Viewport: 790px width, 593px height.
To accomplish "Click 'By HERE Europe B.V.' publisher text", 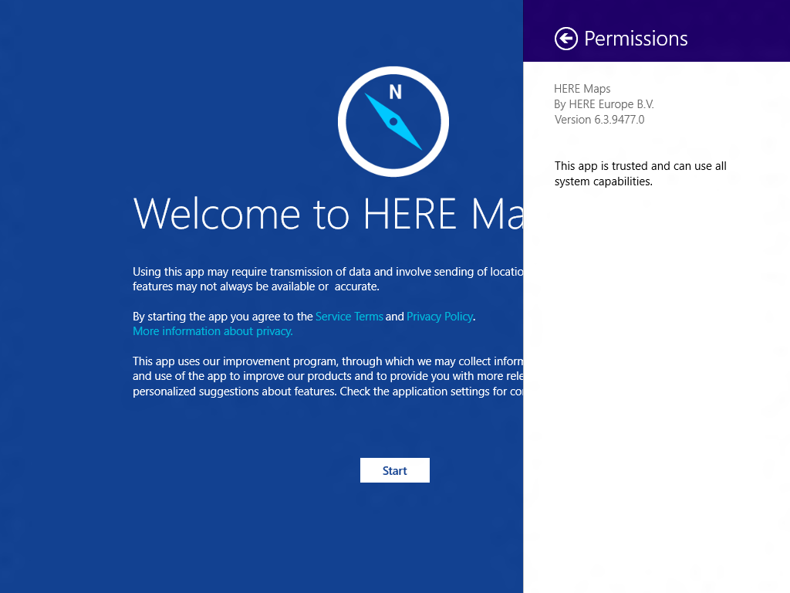I will coord(603,104).
